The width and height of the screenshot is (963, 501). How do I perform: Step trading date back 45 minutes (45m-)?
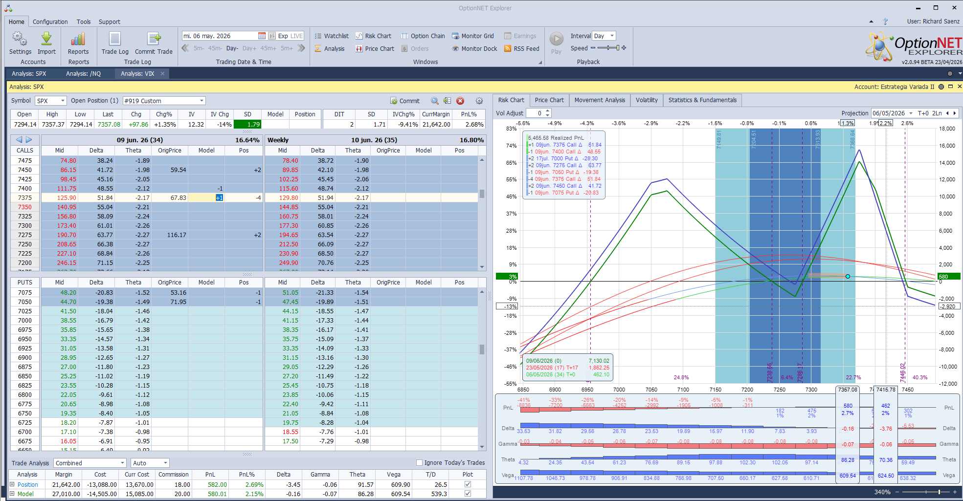coord(215,48)
